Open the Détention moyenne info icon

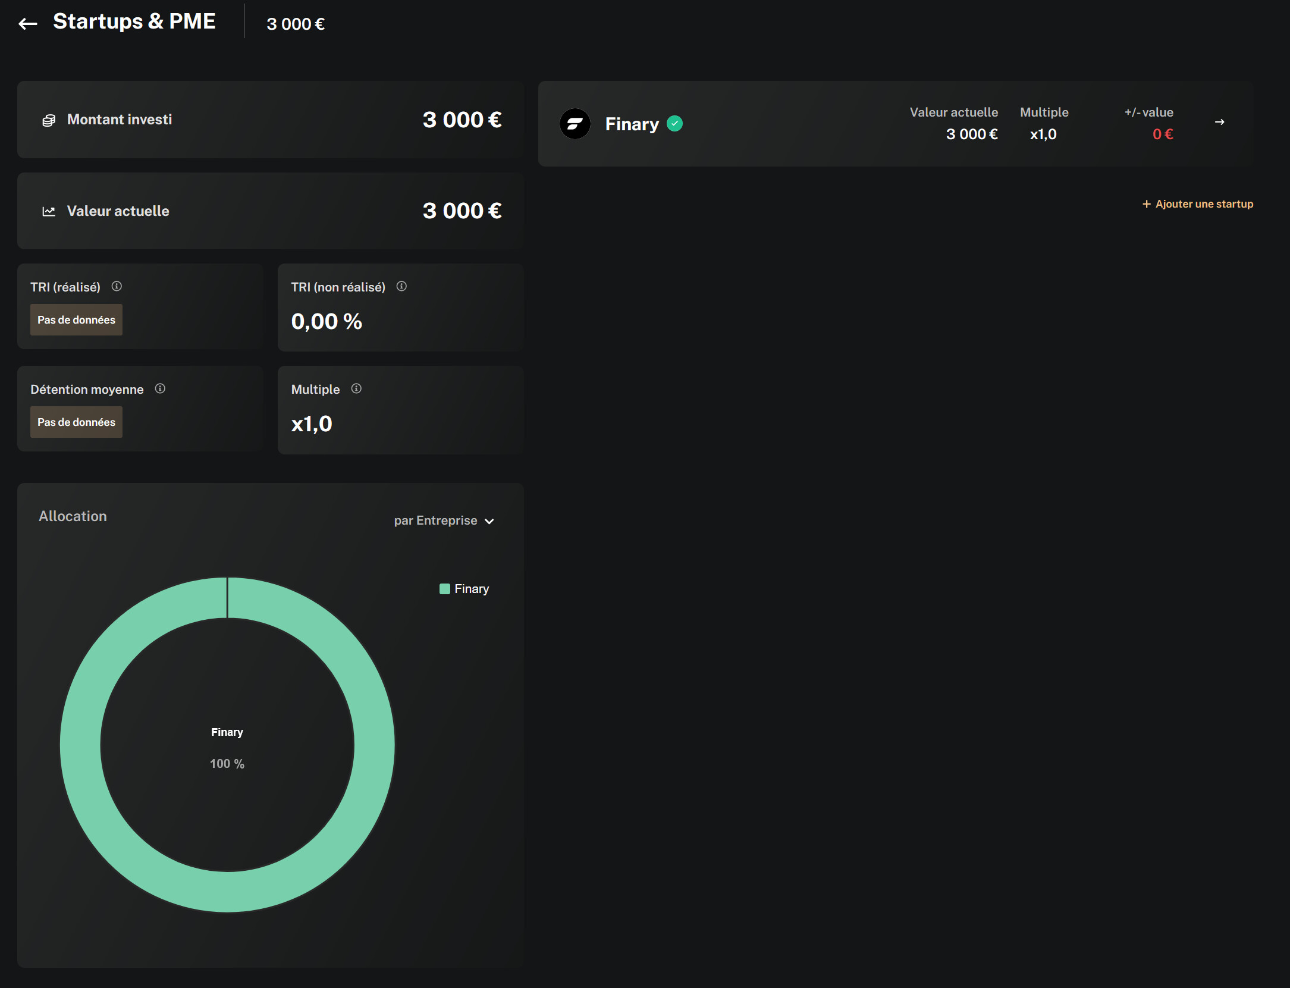coord(160,388)
